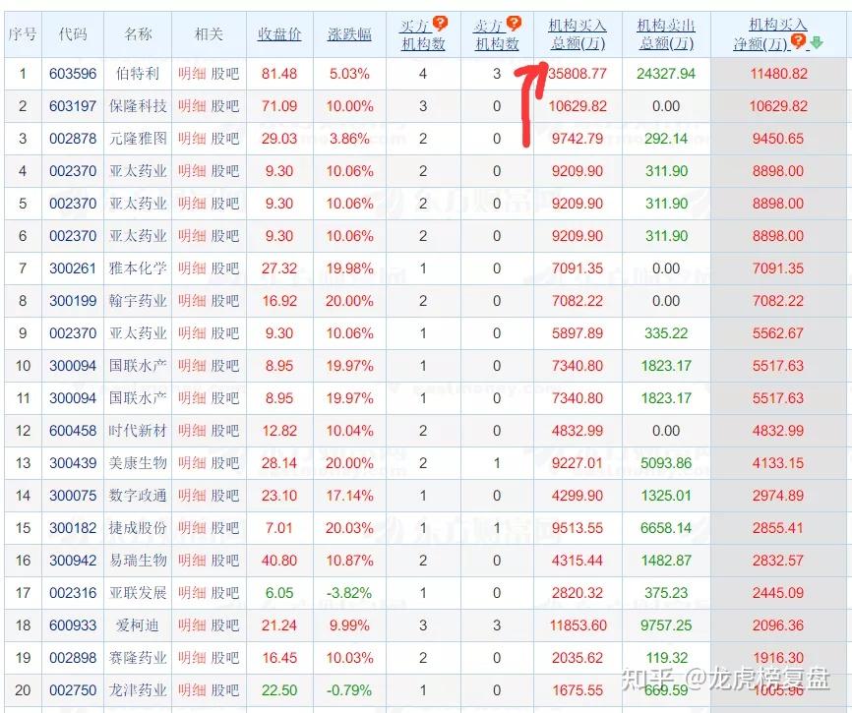
Task: Open 股吧 link for 翰宇药业
Action: tap(225, 301)
